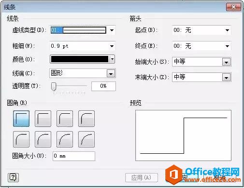Viewport: 244px width, 188px height.
Task: Pick first rounding style in bottom row
Action: pos(21,139)
